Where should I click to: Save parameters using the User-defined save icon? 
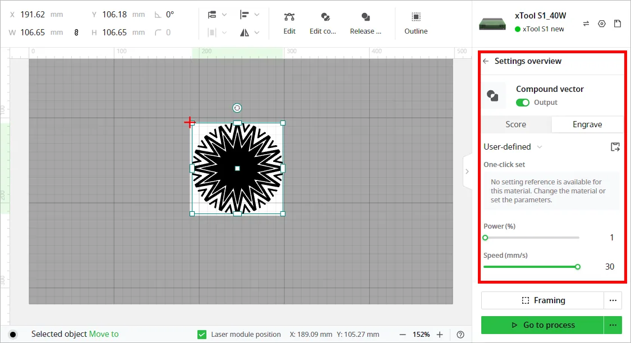click(x=615, y=147)
